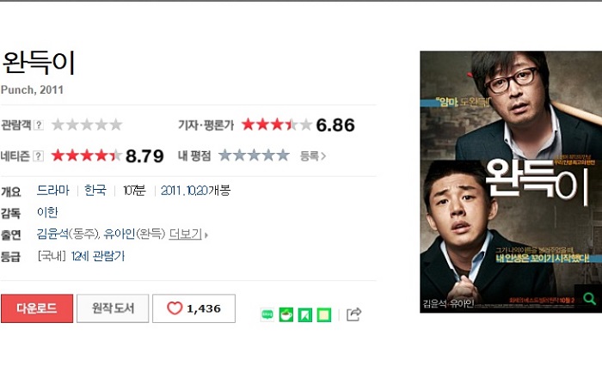Share to Naver Cafe coffee cup icon
The width and height of the screenshot is (602, 378).
(x=286, y=314)
